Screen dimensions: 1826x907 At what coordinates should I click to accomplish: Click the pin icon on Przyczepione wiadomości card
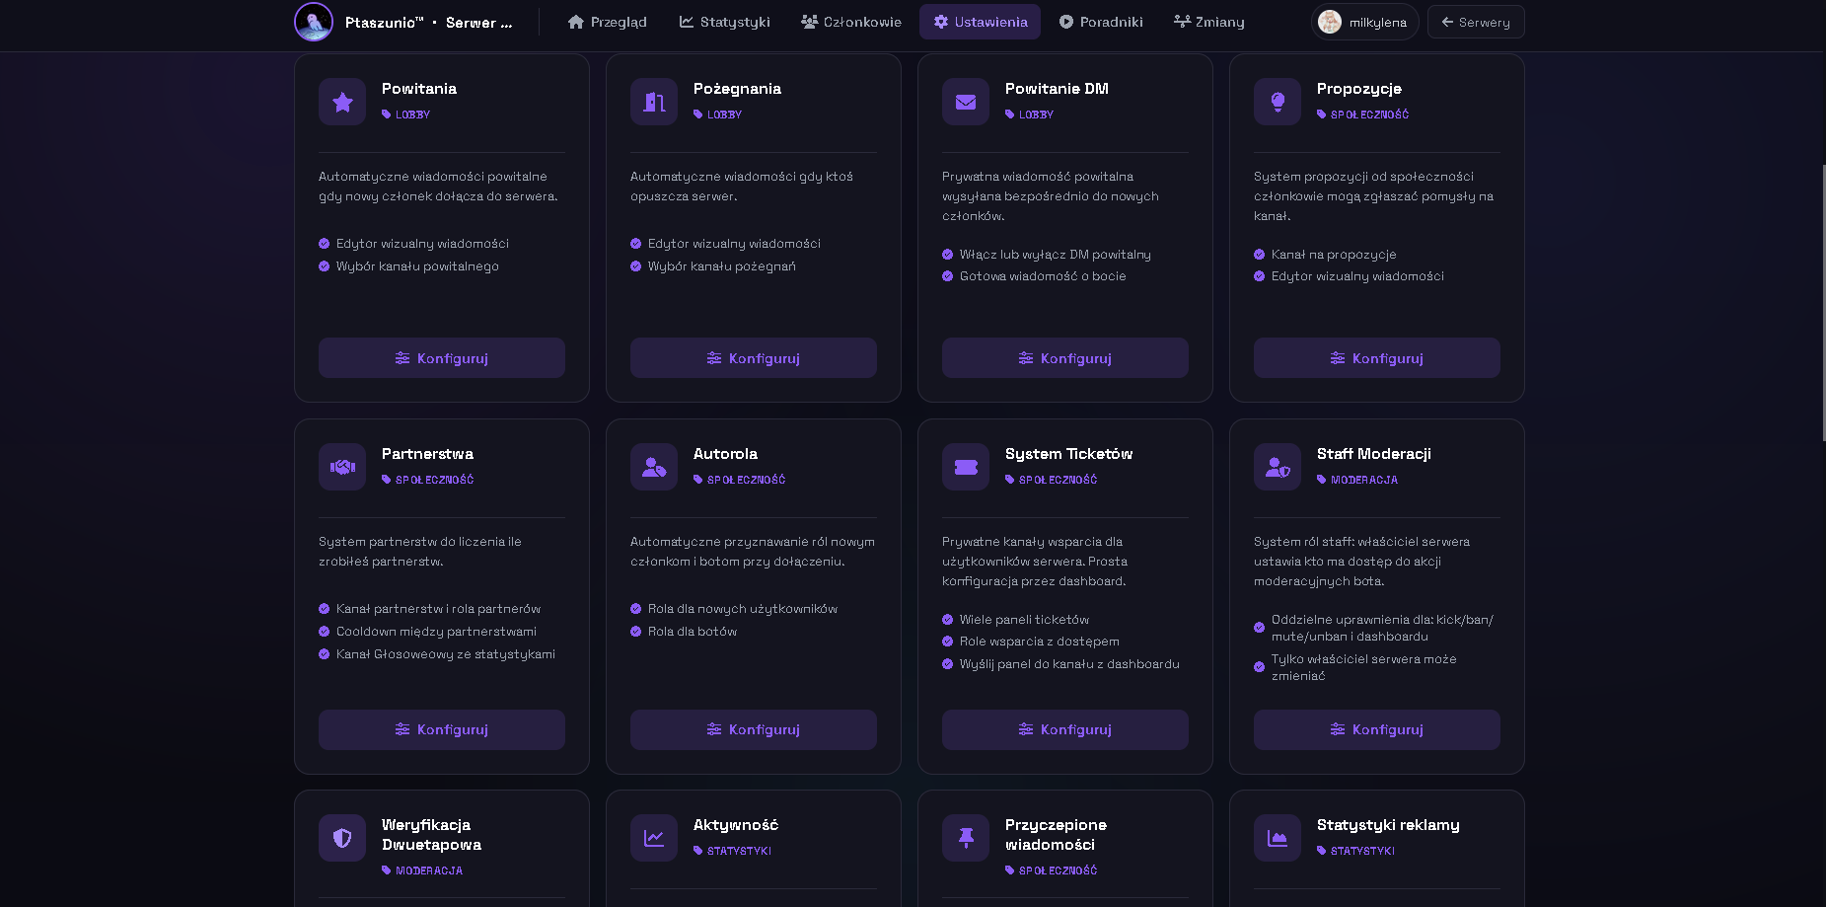966,838
